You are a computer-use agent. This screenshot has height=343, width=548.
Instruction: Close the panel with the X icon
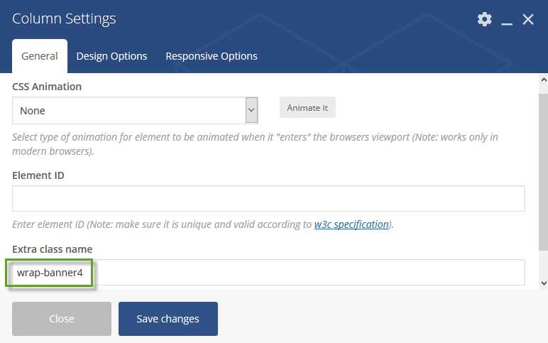click(527, 19)
